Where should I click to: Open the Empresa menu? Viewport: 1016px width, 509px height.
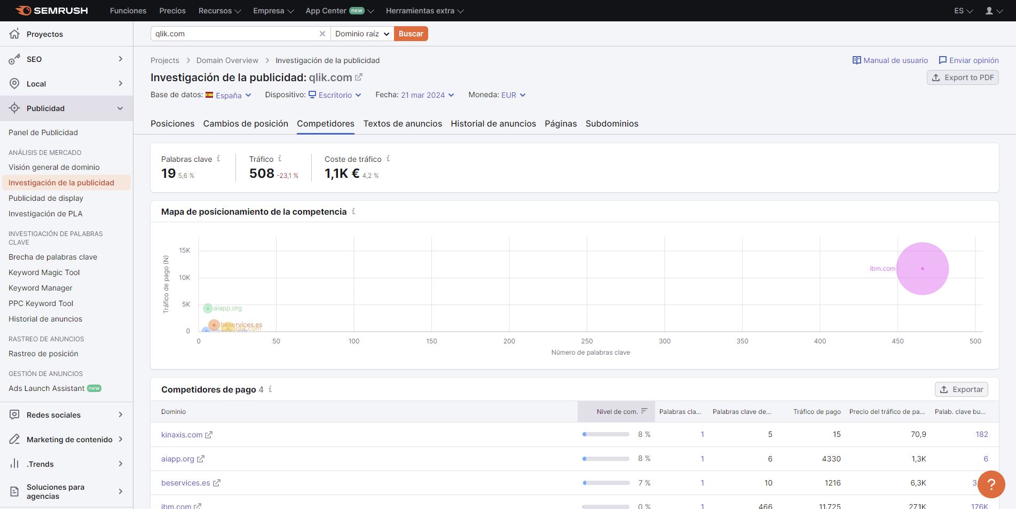coord(273,11)
